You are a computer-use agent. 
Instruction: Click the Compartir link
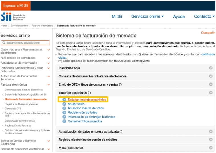click(208, 33)
